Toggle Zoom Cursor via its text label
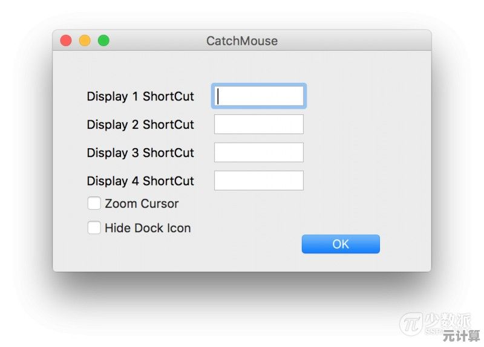Image resolution: width=484 pixels, height=347 pixels. coord(142,204)
